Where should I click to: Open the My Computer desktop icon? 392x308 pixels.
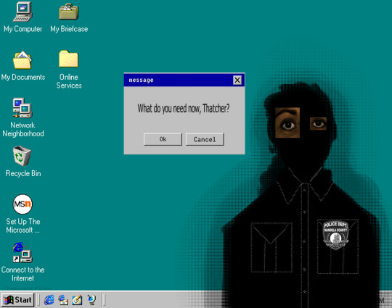[x=23, y=12]
